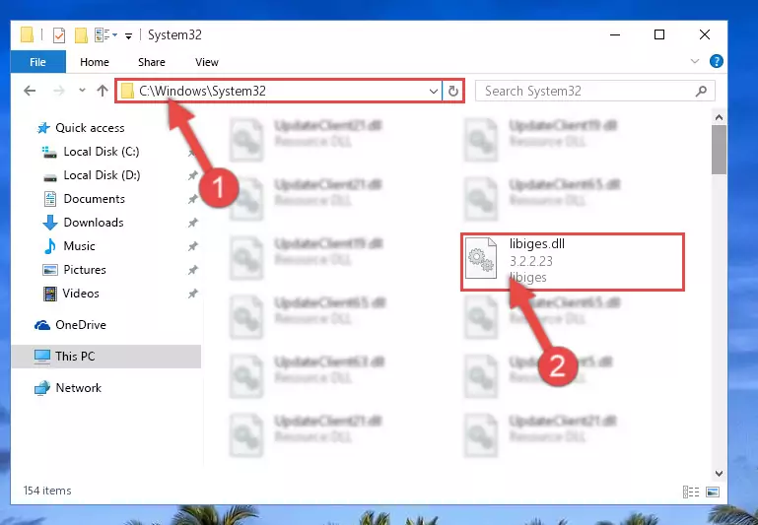Click the address bar path C:\Windows\System32
The height and width of the screenshot is (525, 758).
202,91
